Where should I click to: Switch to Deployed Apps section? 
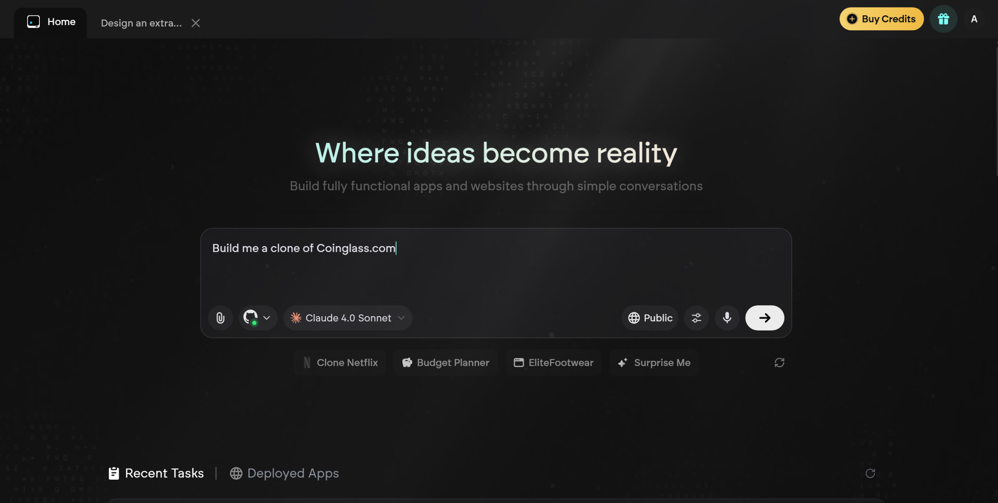pyautogui.click(x=284, y=473)
